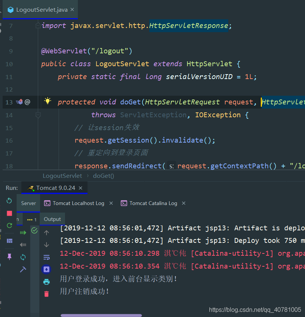Select the Server tab
This screenshot has width=305, height=317.
pyautogui.click(x=28, y=203)
